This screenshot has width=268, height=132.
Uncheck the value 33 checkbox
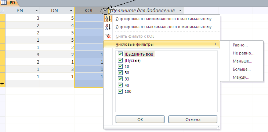coord(120,79)
